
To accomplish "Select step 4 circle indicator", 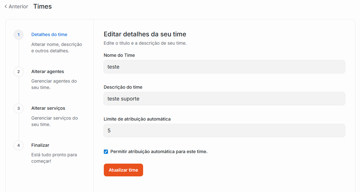I will [19, 145].
